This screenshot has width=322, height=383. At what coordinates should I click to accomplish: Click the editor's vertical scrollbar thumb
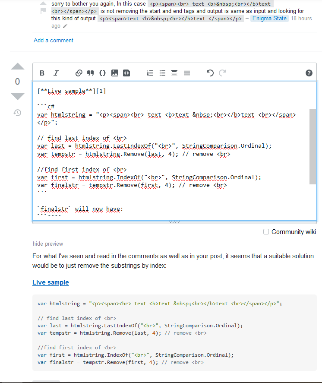click(x=313, y=146)
